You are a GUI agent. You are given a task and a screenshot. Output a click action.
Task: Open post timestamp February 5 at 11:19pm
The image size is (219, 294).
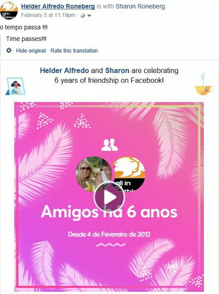48,15
